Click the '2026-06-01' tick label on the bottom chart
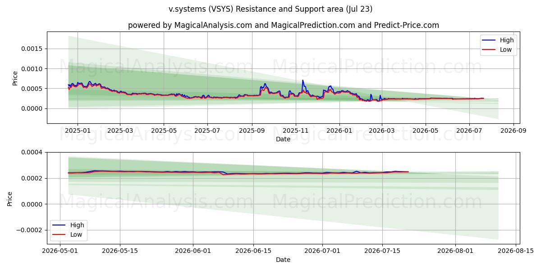 (193, 251)
